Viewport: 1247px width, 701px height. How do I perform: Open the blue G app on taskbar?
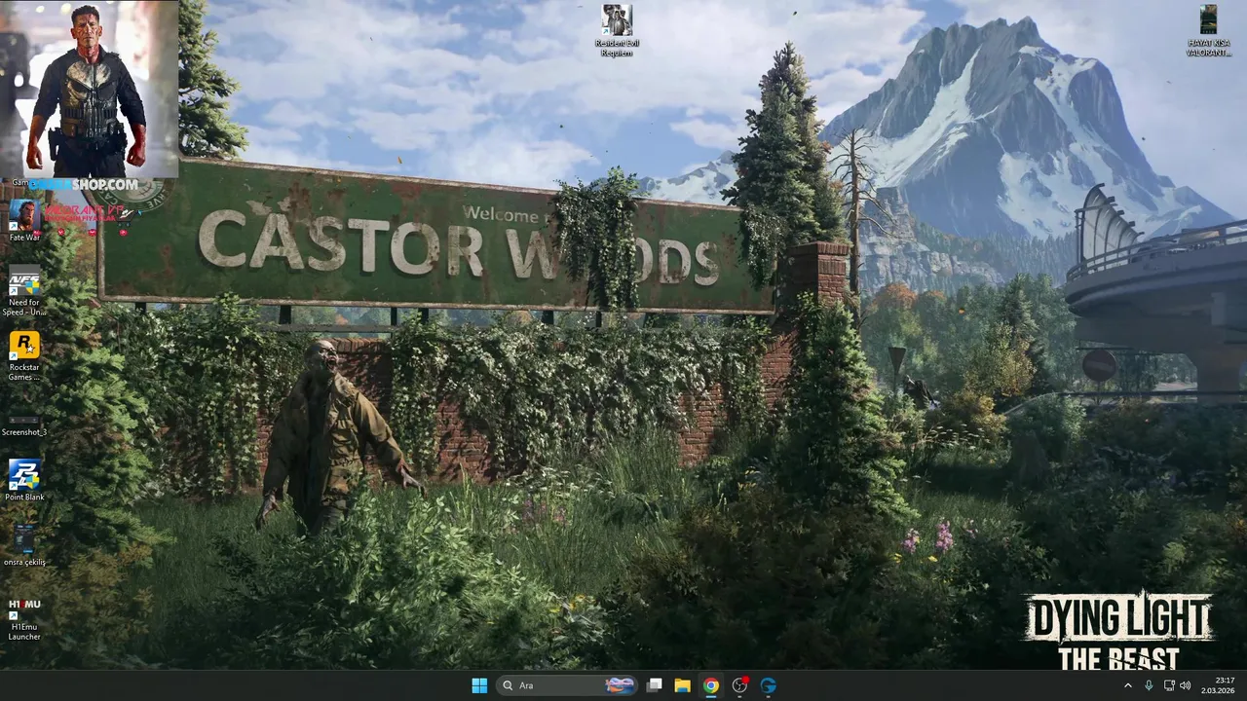coord(768,685)
